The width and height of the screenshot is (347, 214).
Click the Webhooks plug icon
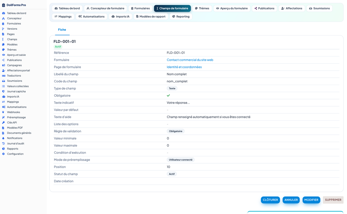click(x=3, y=112)
